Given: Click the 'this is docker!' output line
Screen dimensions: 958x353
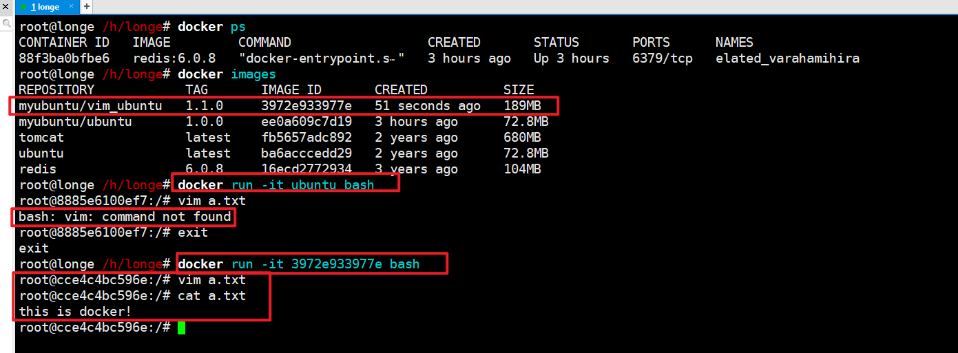Looking at the screenshot, I should point(75,312).
